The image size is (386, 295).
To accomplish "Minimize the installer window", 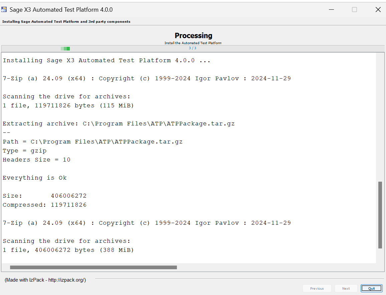I will (331, 10).
